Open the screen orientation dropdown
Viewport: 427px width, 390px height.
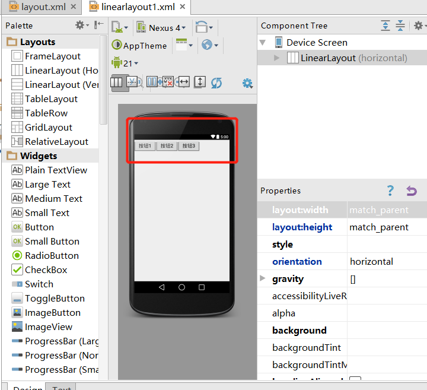(x=204, y=27)
